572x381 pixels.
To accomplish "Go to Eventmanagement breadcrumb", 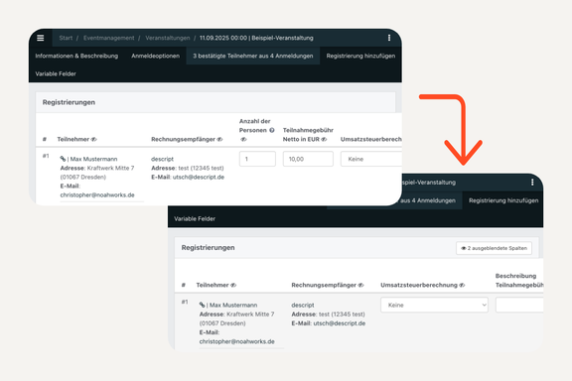I will pyautogui.click(x=108, y=38).
